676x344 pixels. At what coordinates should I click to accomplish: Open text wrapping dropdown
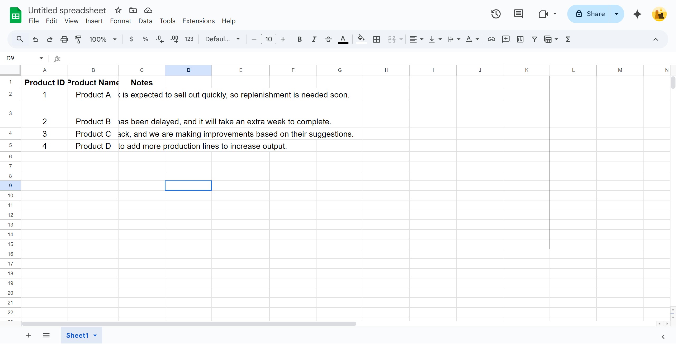[x=453, y=39]
